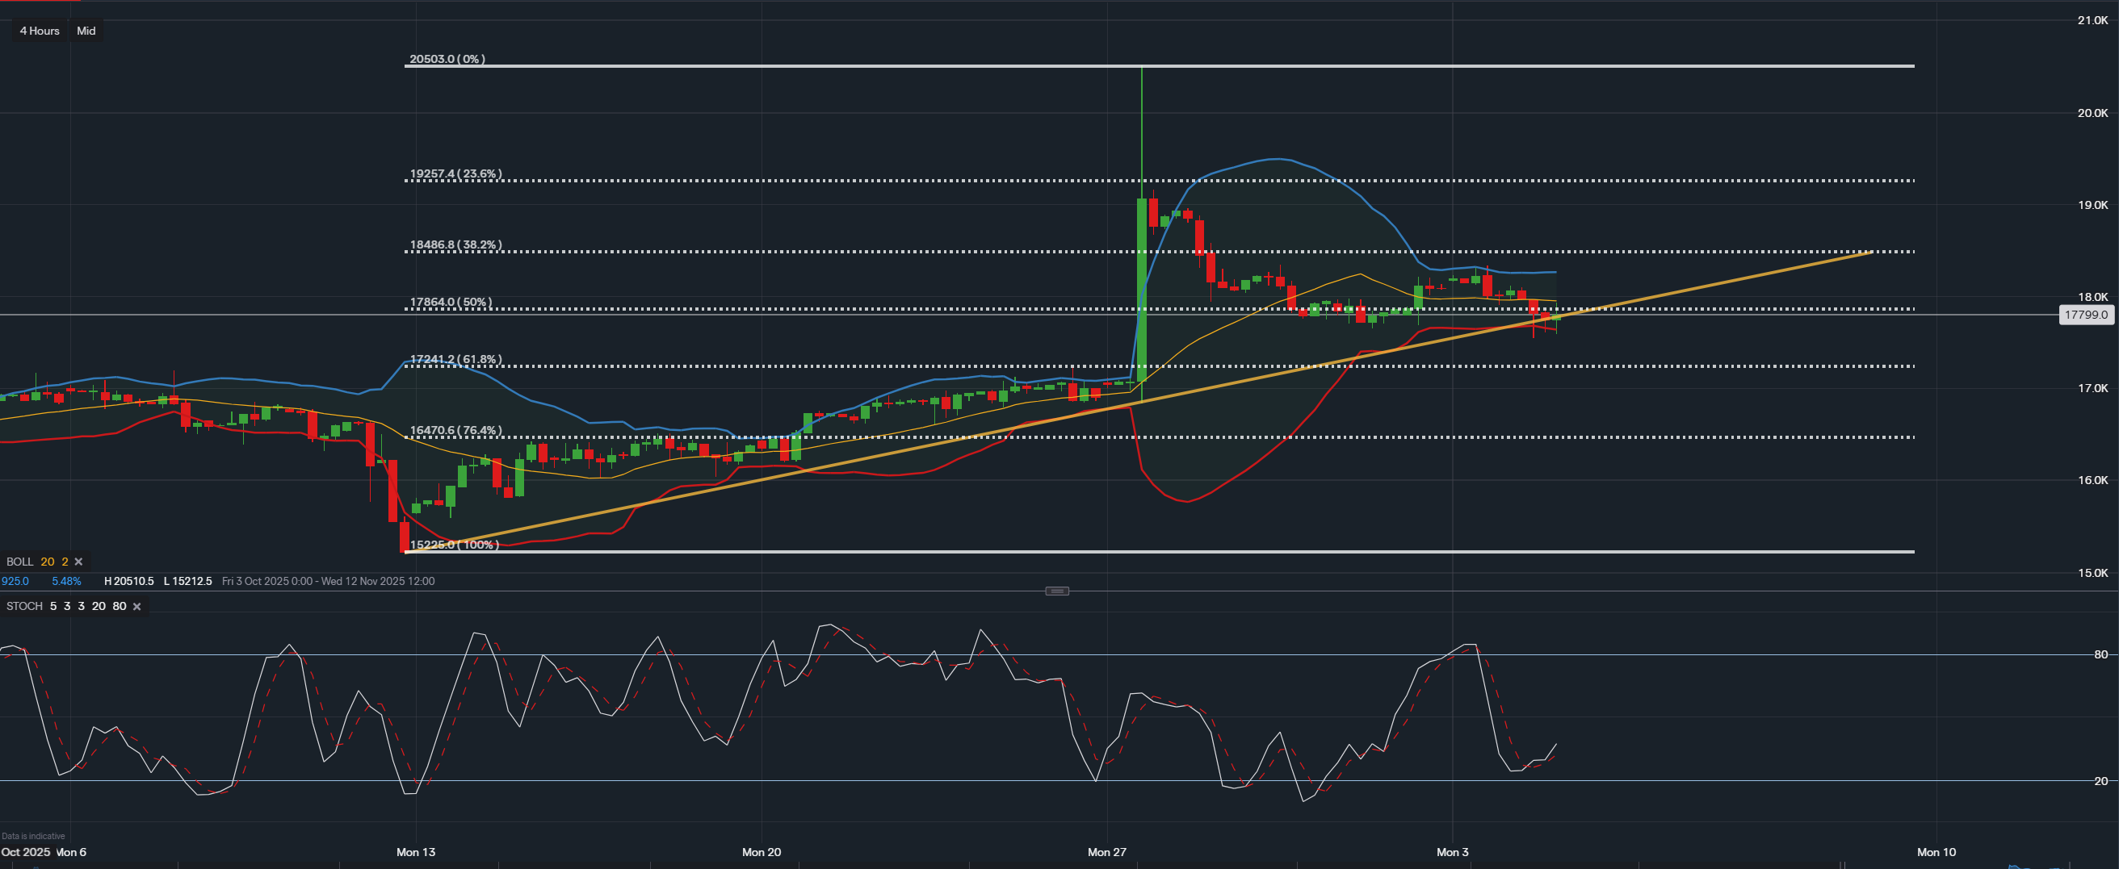Viewport: 2119px width, 869px height.
Task: Open STOCH indicator settings label
Action: pos(25,606)
